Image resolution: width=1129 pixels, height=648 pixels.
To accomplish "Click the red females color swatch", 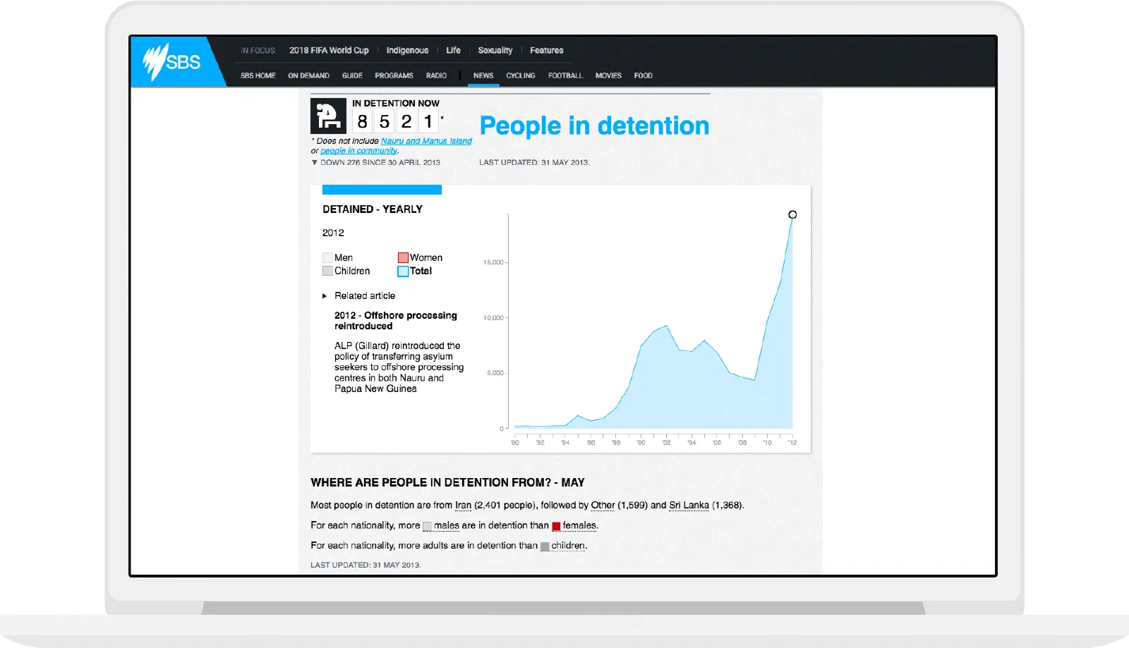I will click(x=556, y=526).
